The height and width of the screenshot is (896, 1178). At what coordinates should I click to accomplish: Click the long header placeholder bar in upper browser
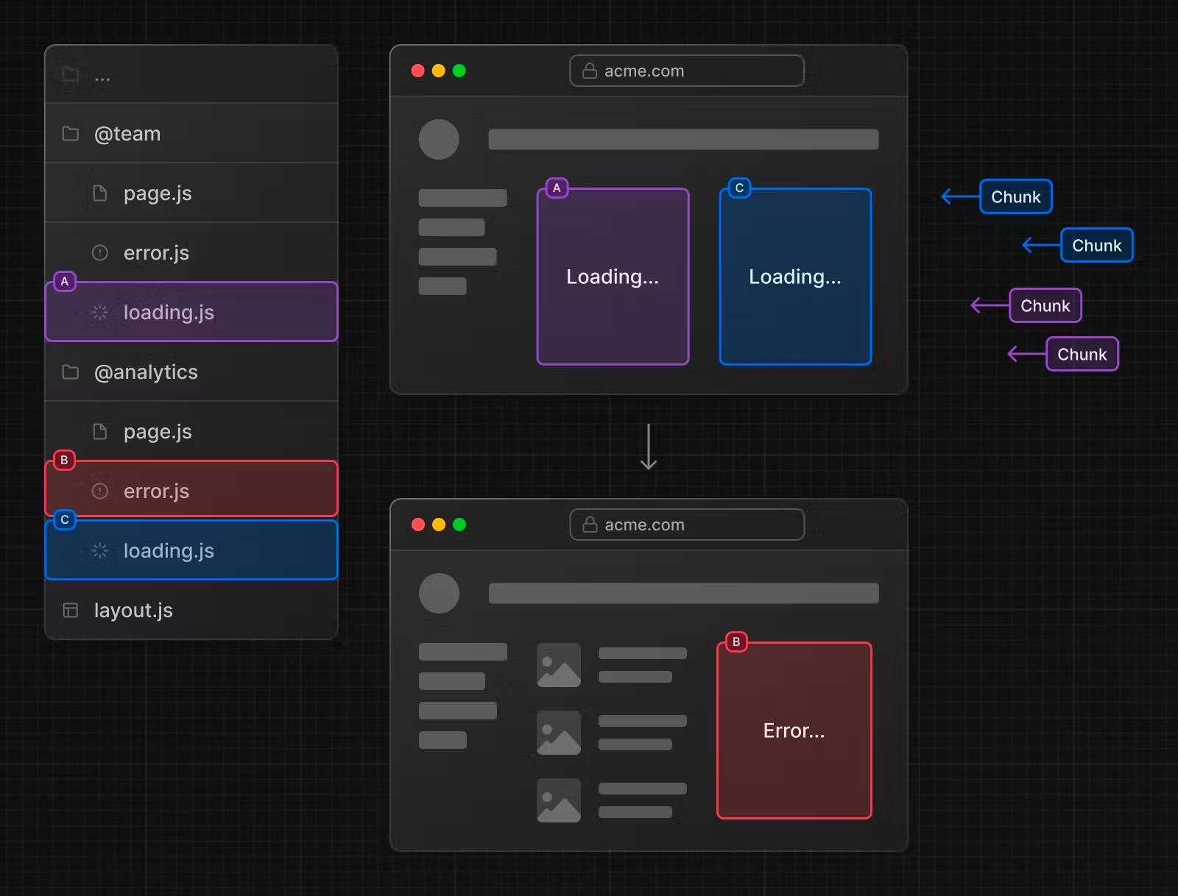click(x=683, y=140)
